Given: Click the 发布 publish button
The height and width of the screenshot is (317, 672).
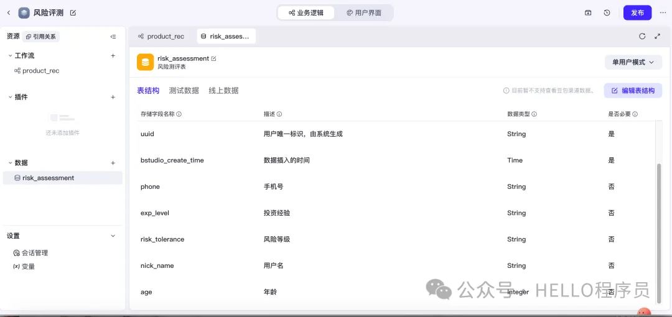Looking at the screenshot, I should 637,13.
